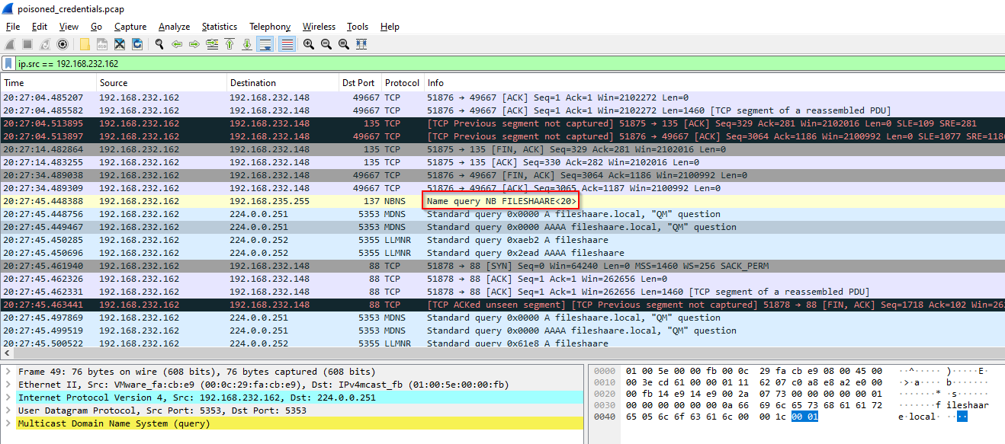Open the File menu

[x=13, y=27]
